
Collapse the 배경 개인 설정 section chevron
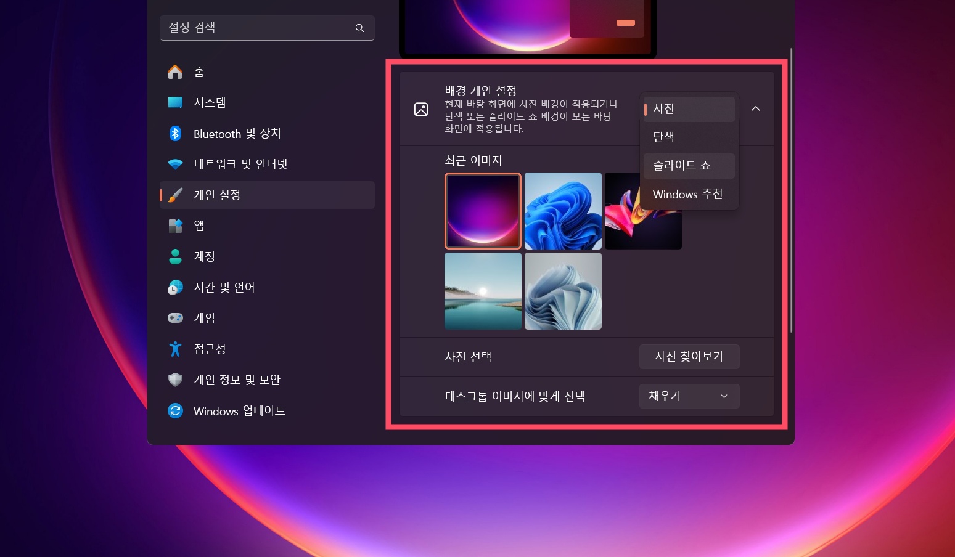[x=756, y=109]
